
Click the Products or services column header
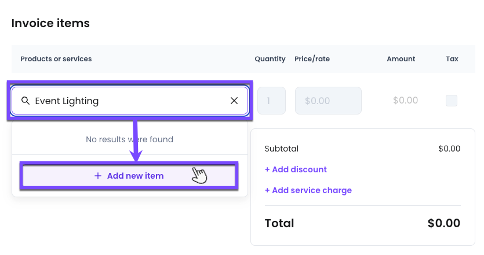[56, 59]
